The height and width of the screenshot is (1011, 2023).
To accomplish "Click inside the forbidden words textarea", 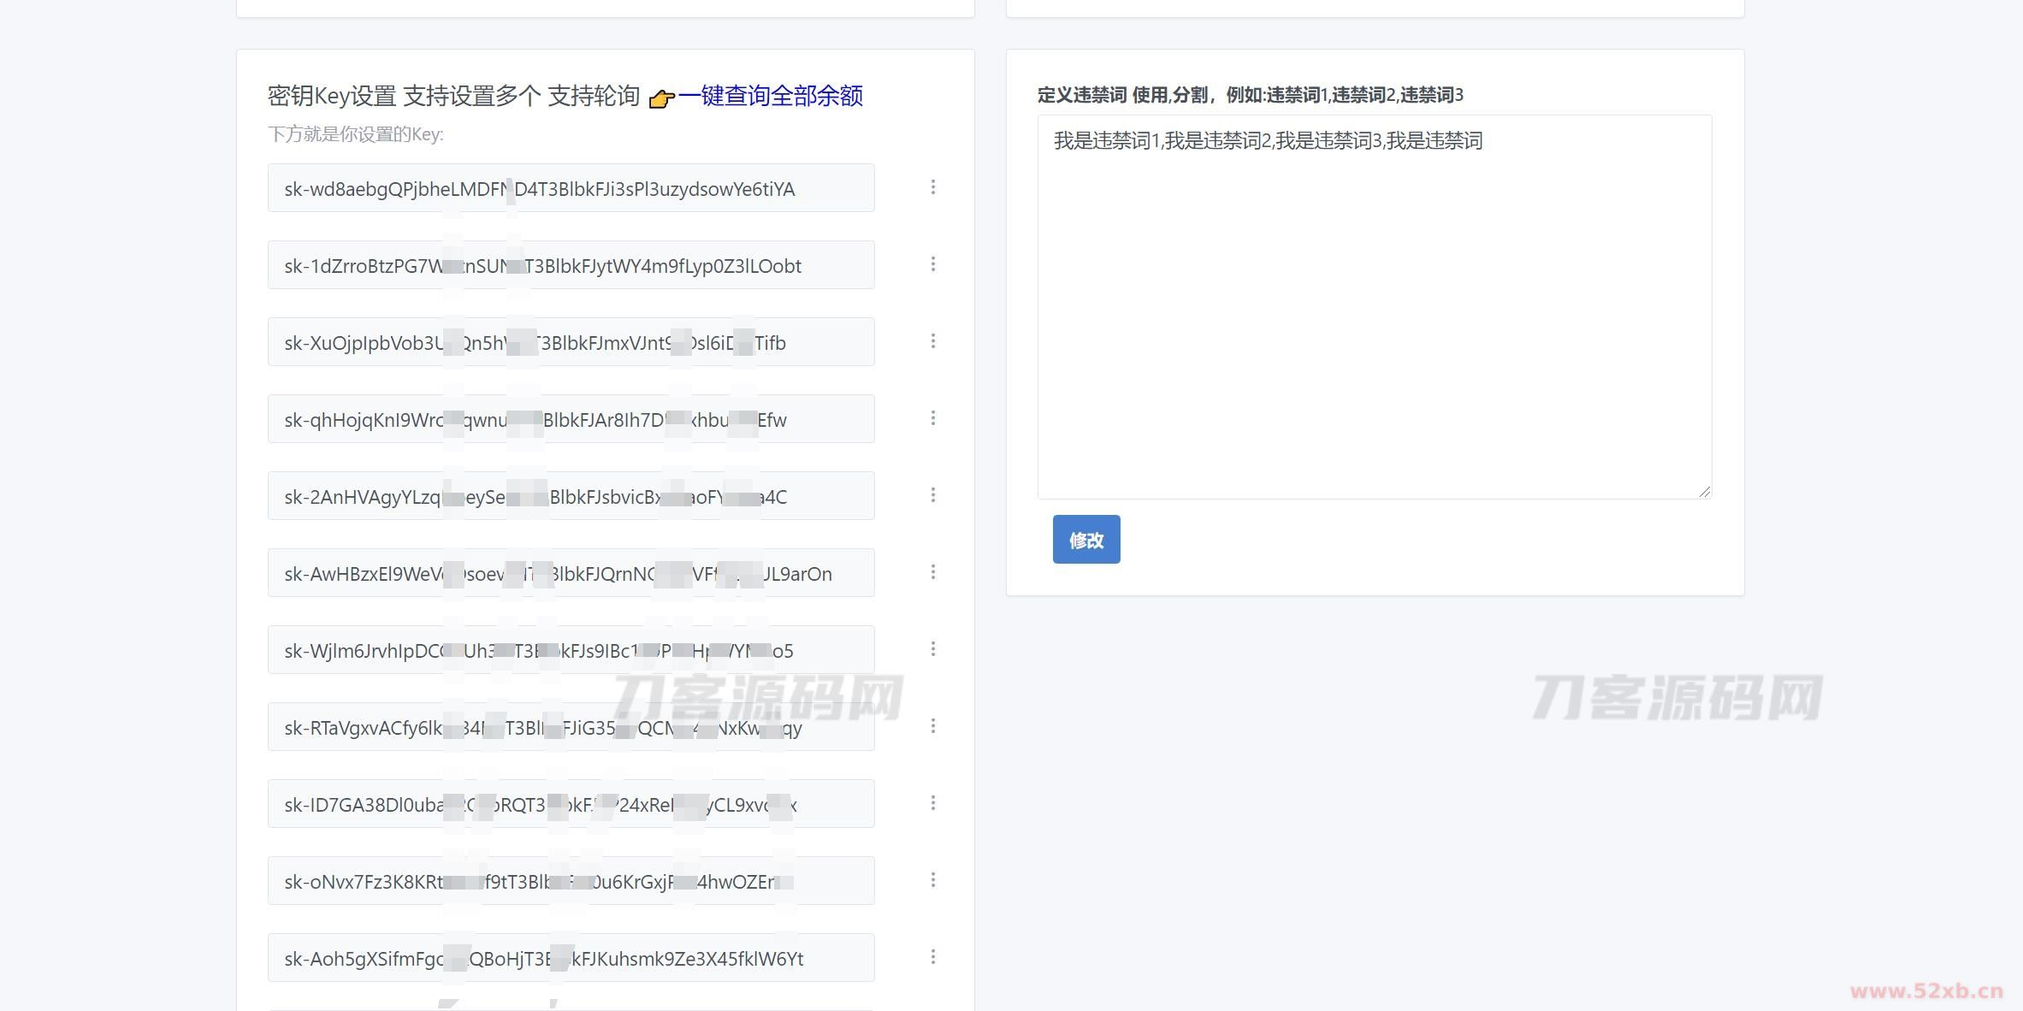I will (x=1374, y=308).
